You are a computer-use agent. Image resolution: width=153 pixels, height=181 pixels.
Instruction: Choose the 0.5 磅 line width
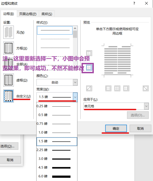point(57,115)
